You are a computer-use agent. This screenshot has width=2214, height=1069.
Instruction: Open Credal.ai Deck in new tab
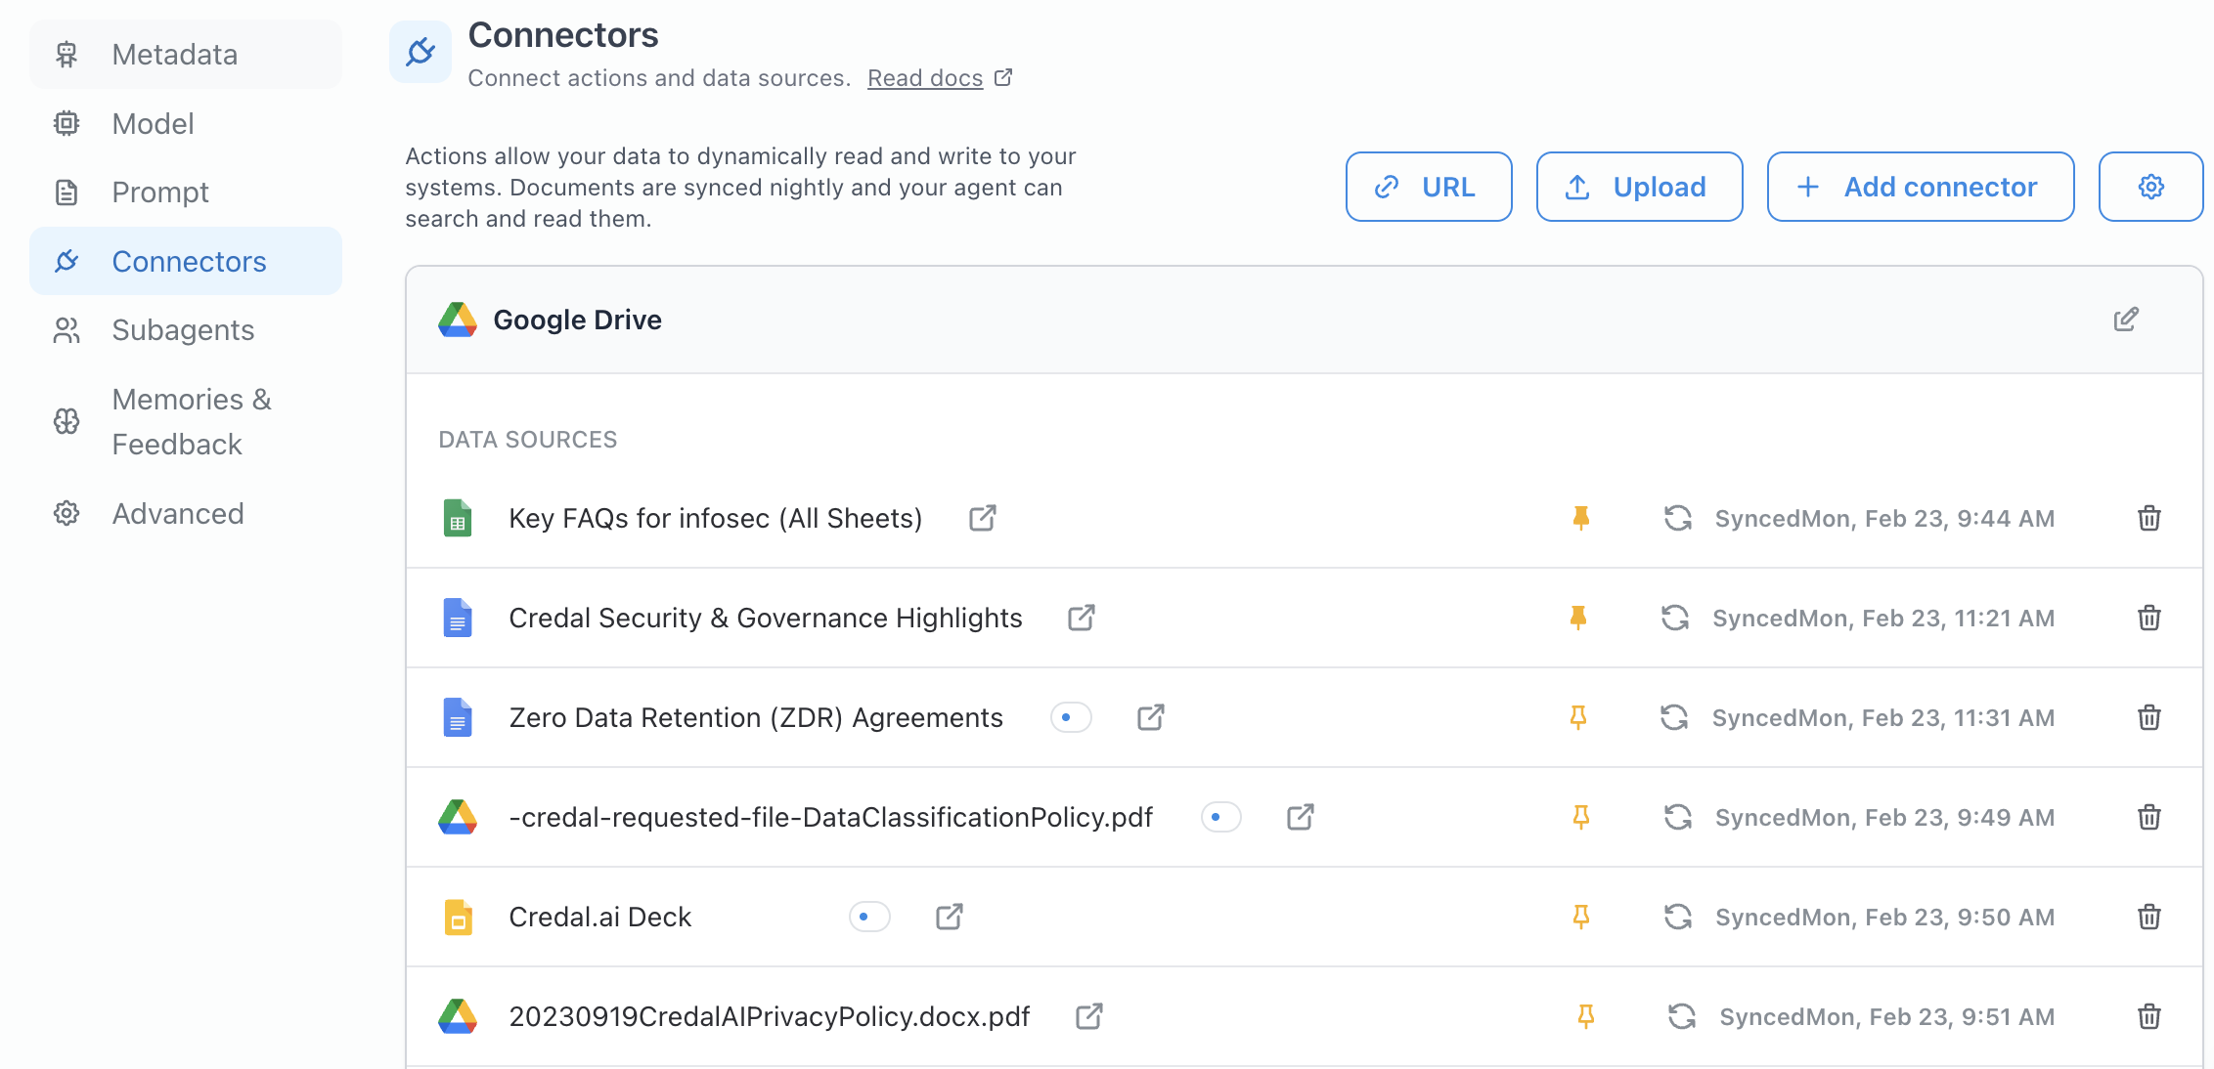[949, 917]
